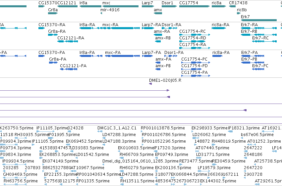Select the ric8a-PA protein label
The image size is (282, 186).
coord(221,52)
